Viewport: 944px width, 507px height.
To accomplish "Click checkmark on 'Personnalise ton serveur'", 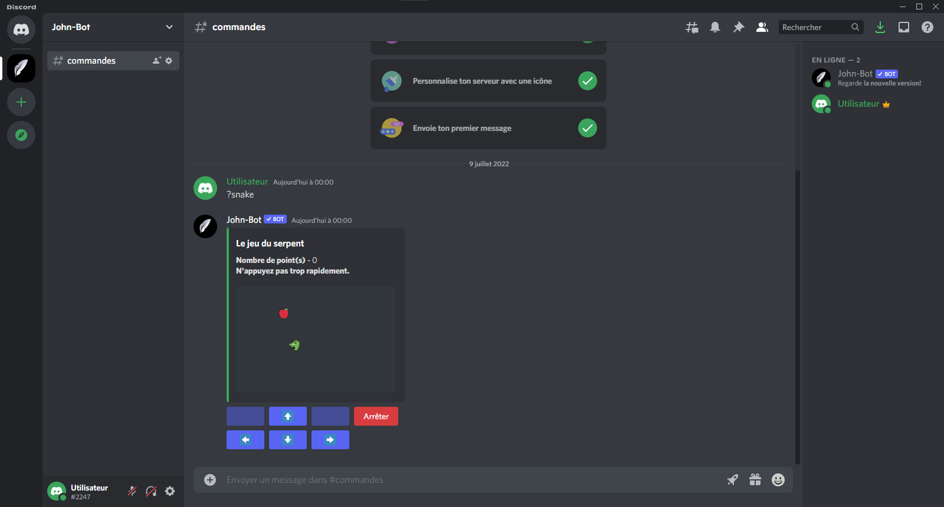I will pyautogui.click(x=588, y=81).
